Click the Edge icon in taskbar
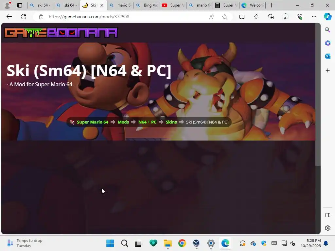 pyautogui.click(x=225, y=243)
